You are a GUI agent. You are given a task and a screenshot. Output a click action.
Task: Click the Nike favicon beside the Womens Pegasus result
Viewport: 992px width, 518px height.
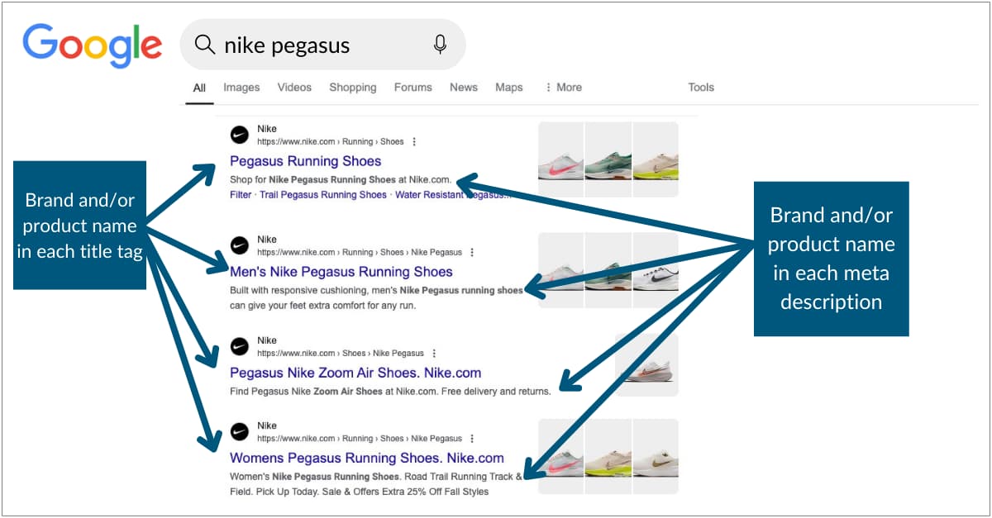coord(240,431)
